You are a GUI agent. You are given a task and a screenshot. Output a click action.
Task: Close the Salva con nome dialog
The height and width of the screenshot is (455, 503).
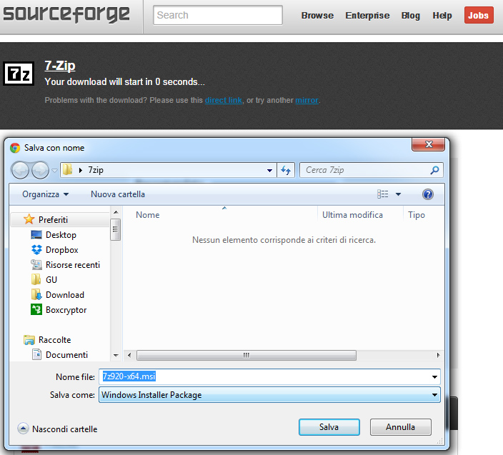coord(428,144)
